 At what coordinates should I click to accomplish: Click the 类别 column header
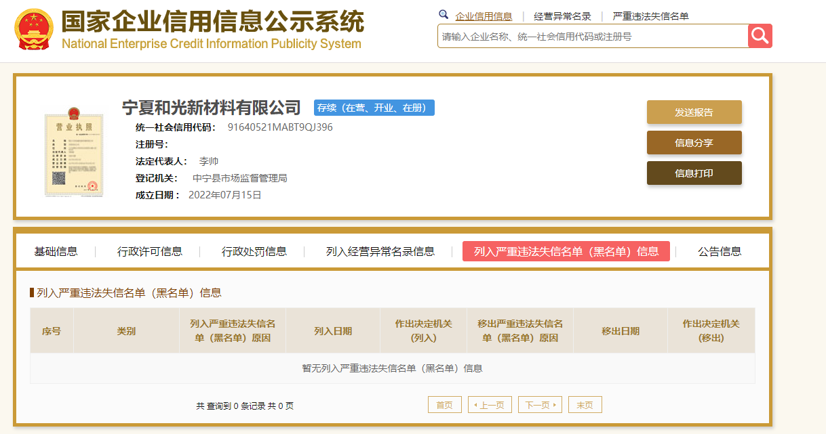[x=126, y=331]
